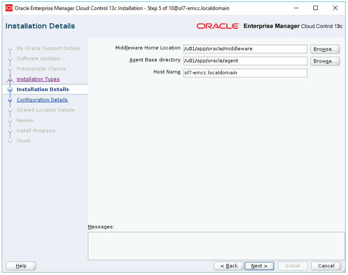Open the Installation Types step link
The image size is (348, 275).
pyautogui.click(x=38, y=79)
